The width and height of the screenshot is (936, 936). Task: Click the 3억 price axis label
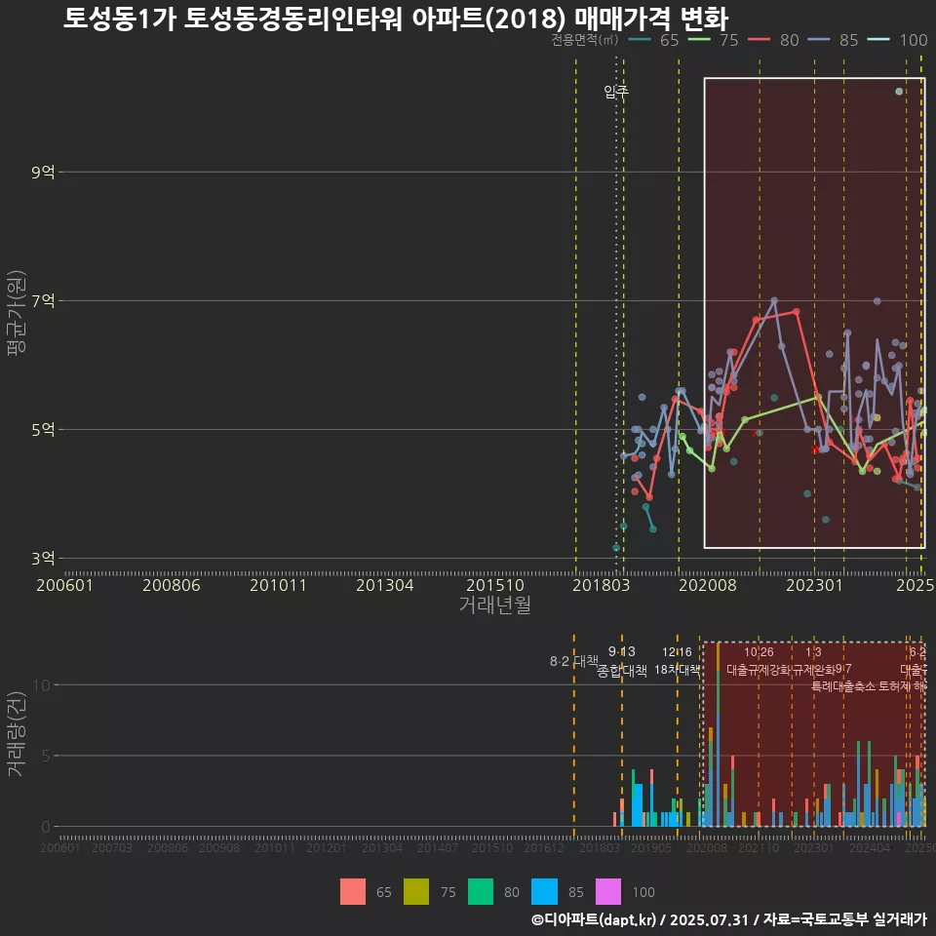click(43, 559)
